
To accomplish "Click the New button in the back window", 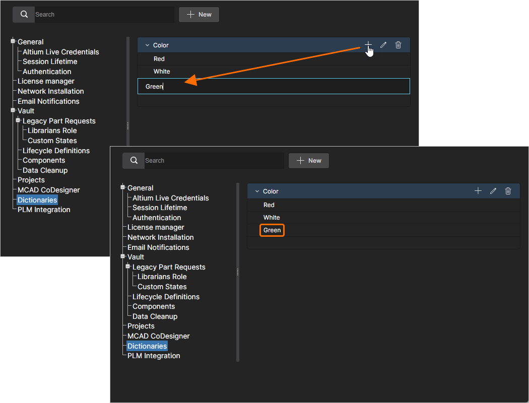I will click(199, 14).
